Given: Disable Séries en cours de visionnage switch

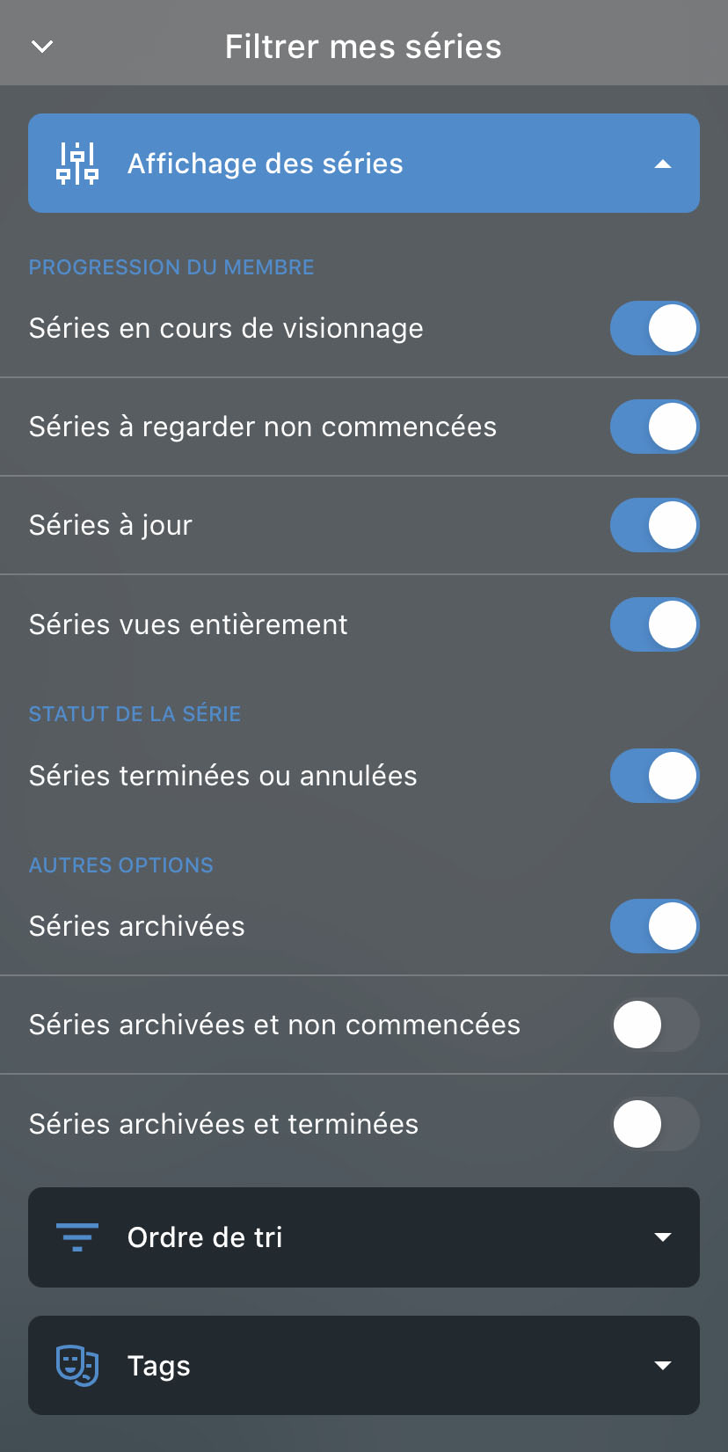Looking at the screenshot, I should click(654, 328).
